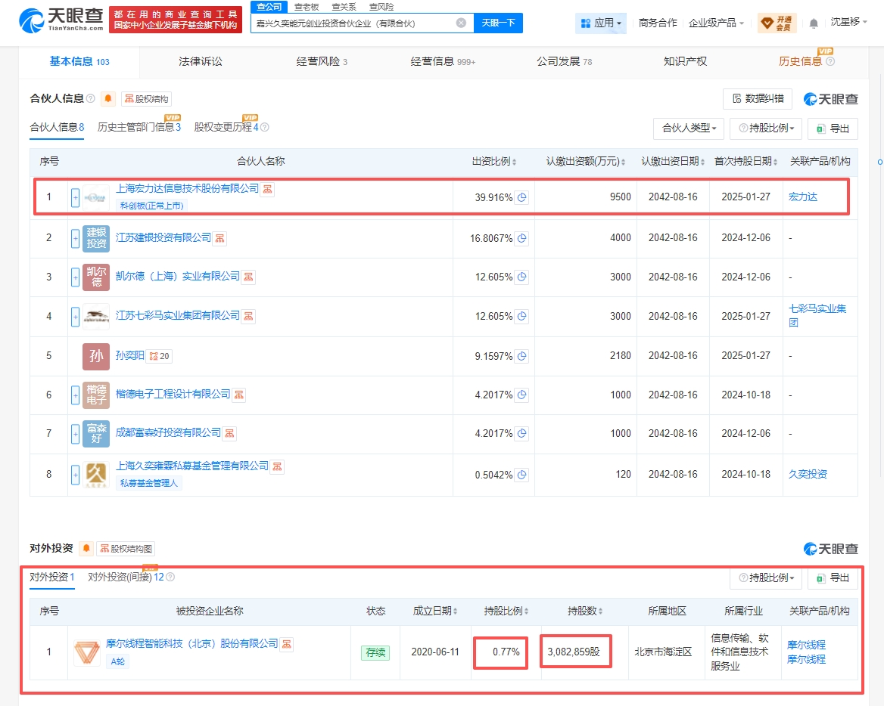Screen dimensions: 884x706
Task: Open 股权结构图 button beside 对外投资
Action: click(126, 548)
